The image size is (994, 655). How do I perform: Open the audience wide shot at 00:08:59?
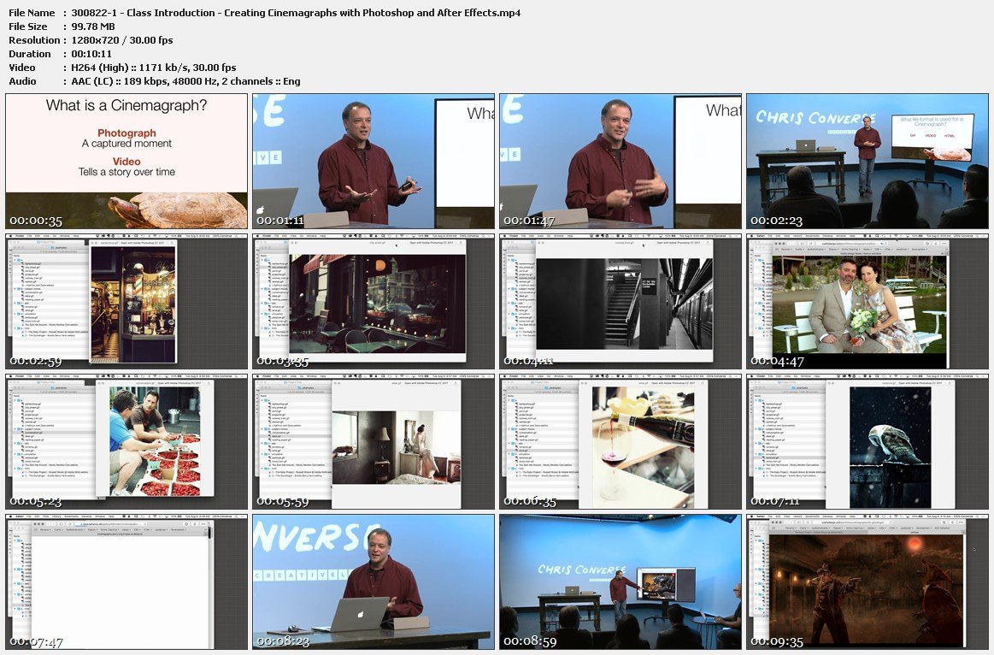[x=620, y=581]
